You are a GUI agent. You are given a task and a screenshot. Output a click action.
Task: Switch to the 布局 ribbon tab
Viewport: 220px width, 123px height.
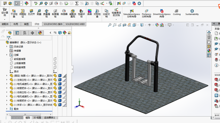(x=16, y=24)
